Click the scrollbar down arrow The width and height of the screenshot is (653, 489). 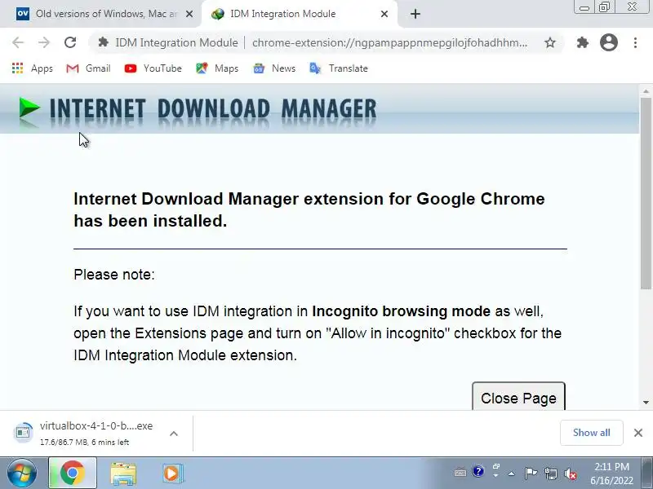pos(646,402)
